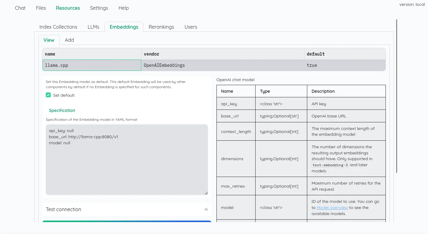Click the gradient Save button below Test connection
Image resolution: width=428 pixels, height=234 pixels.
(x=127, y=221)
